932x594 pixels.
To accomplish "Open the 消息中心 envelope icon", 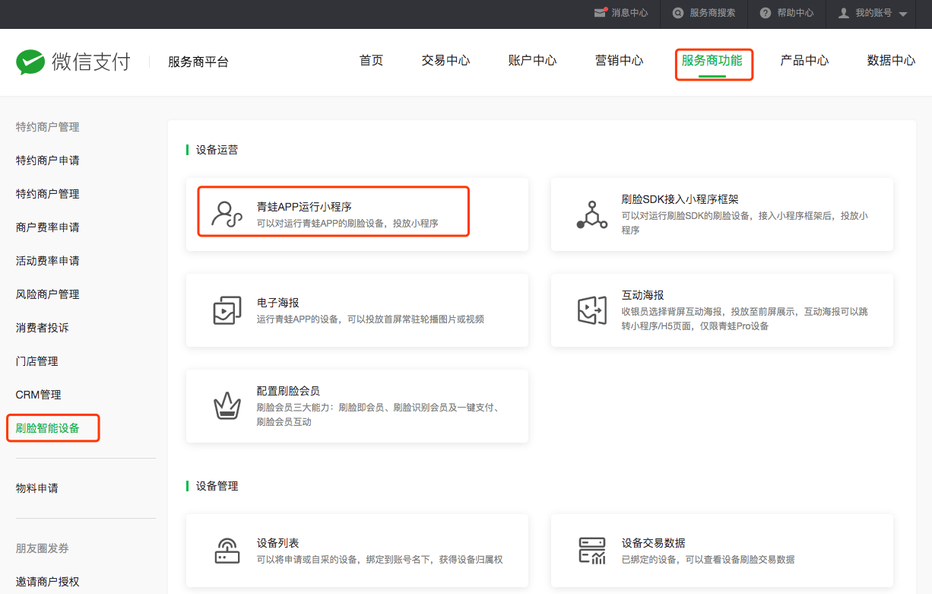I will click(x=601, y=13).
